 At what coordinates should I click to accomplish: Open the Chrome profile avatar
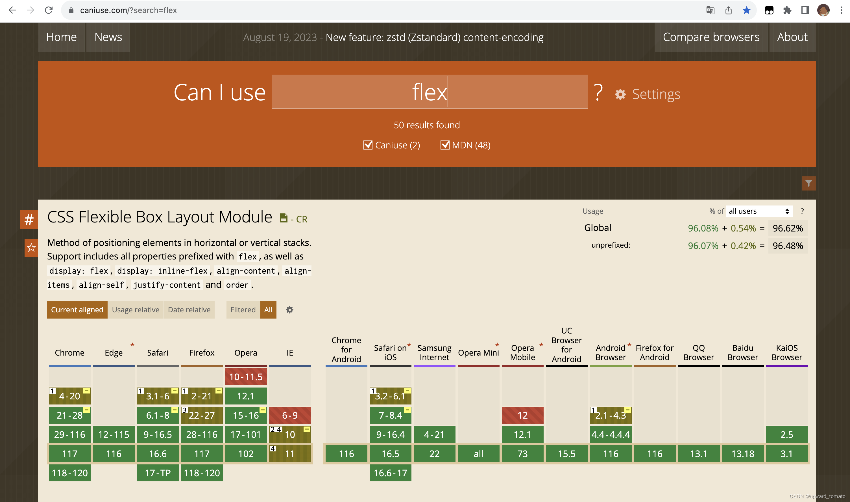823,10
